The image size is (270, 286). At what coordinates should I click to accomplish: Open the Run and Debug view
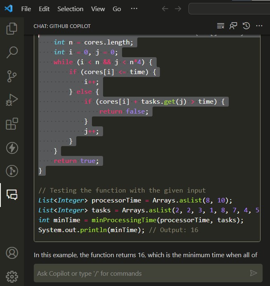[x=12, y=100]
